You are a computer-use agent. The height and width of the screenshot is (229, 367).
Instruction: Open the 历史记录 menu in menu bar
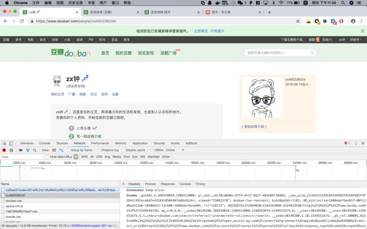pyautogui.click(x=75, y=3)
